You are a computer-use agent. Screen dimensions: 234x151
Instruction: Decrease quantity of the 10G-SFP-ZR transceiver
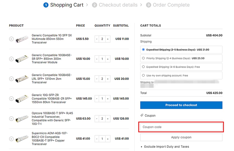97,99
